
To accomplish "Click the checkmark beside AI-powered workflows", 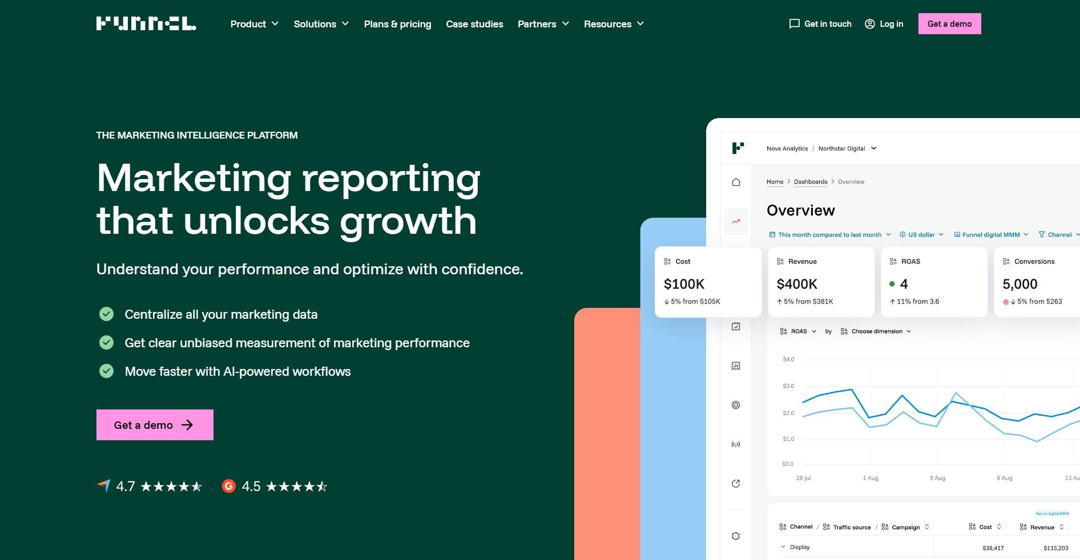I will click(x=106, y=371).
